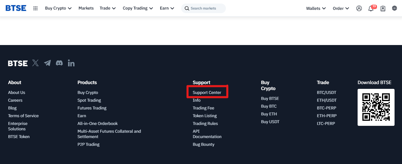Expand the Buy Crypto dropdown
The width and height of the screenshot is (402, 164).
point(58,8)
